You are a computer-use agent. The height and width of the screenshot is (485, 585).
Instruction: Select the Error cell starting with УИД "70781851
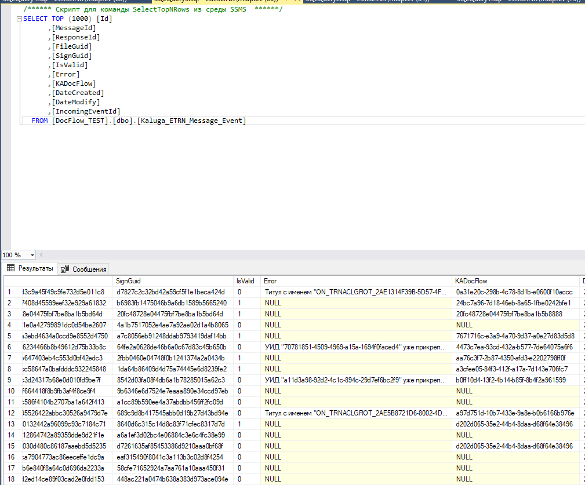pyautogui.click(x=356, y=347)
